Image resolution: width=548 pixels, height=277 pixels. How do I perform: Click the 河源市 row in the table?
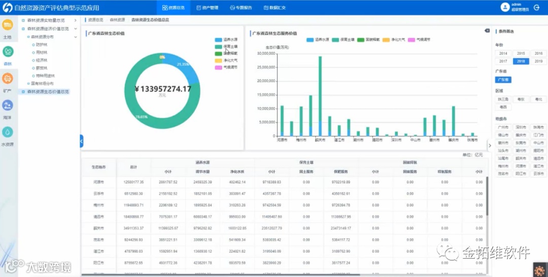(x=284, y=182)
